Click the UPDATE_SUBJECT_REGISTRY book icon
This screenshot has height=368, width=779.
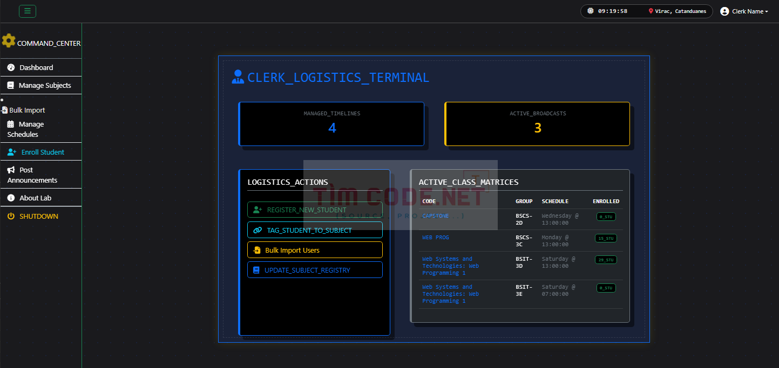[x=256, y=270]
